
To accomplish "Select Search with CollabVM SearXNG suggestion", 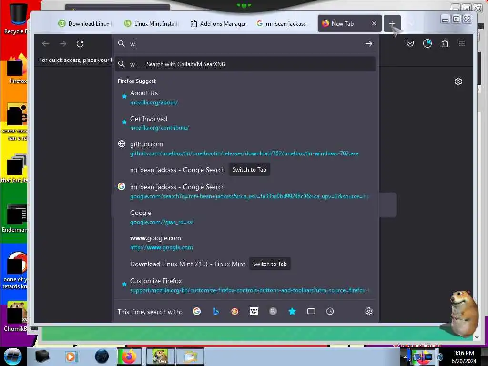I will tap(245, 64).
